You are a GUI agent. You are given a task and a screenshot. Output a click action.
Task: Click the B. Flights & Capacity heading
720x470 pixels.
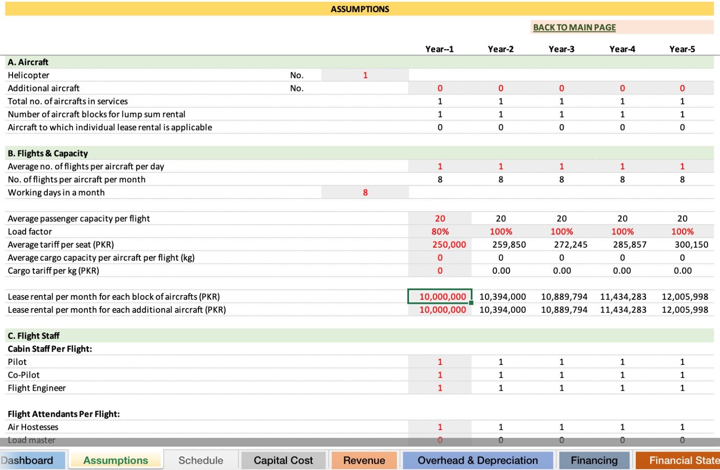pos(48,154)
